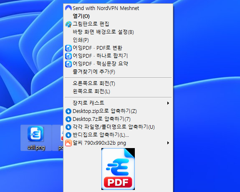Select 오른쪽으로 회전(T)
The height and width of the screenshot is (192, 240).
pyautogui.click(x=118, y=83)
